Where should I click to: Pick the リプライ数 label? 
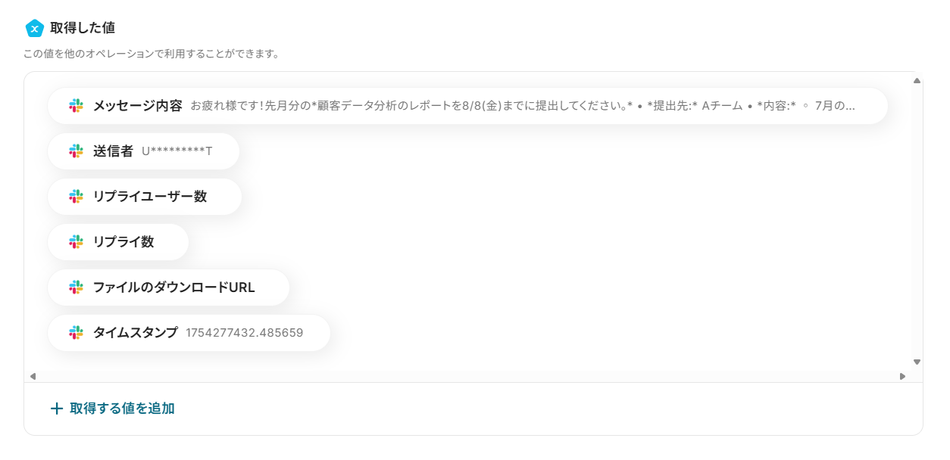123,242
